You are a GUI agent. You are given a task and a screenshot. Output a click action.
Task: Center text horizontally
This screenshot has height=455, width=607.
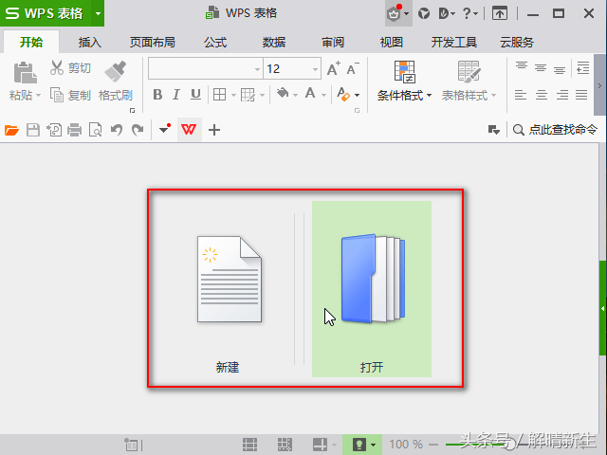coord(542,95)
